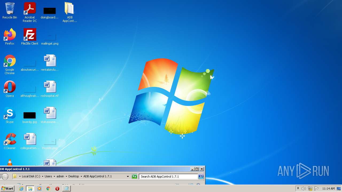Viewport: 342px width, 192px height.
Task: Open FileZilla Client shortcut
Action: pos(30,37)
